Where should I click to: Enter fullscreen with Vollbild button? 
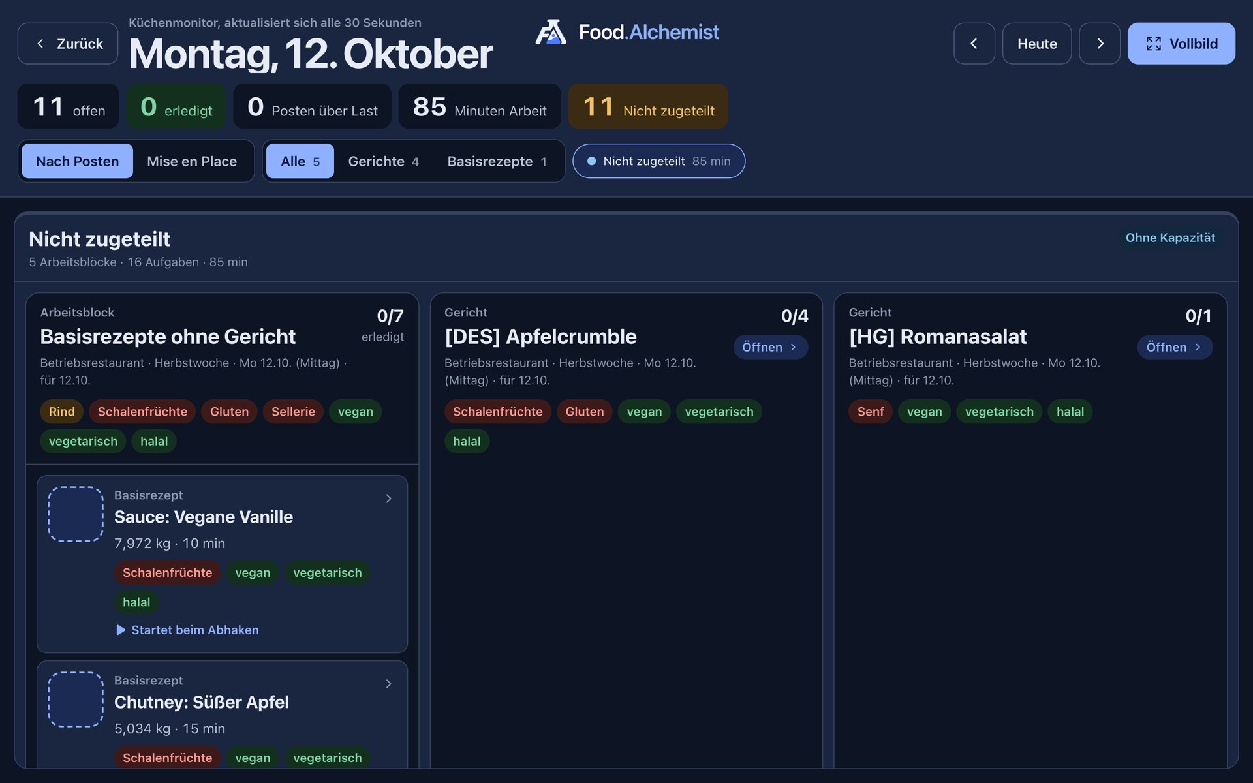[x=1181, y=44]
